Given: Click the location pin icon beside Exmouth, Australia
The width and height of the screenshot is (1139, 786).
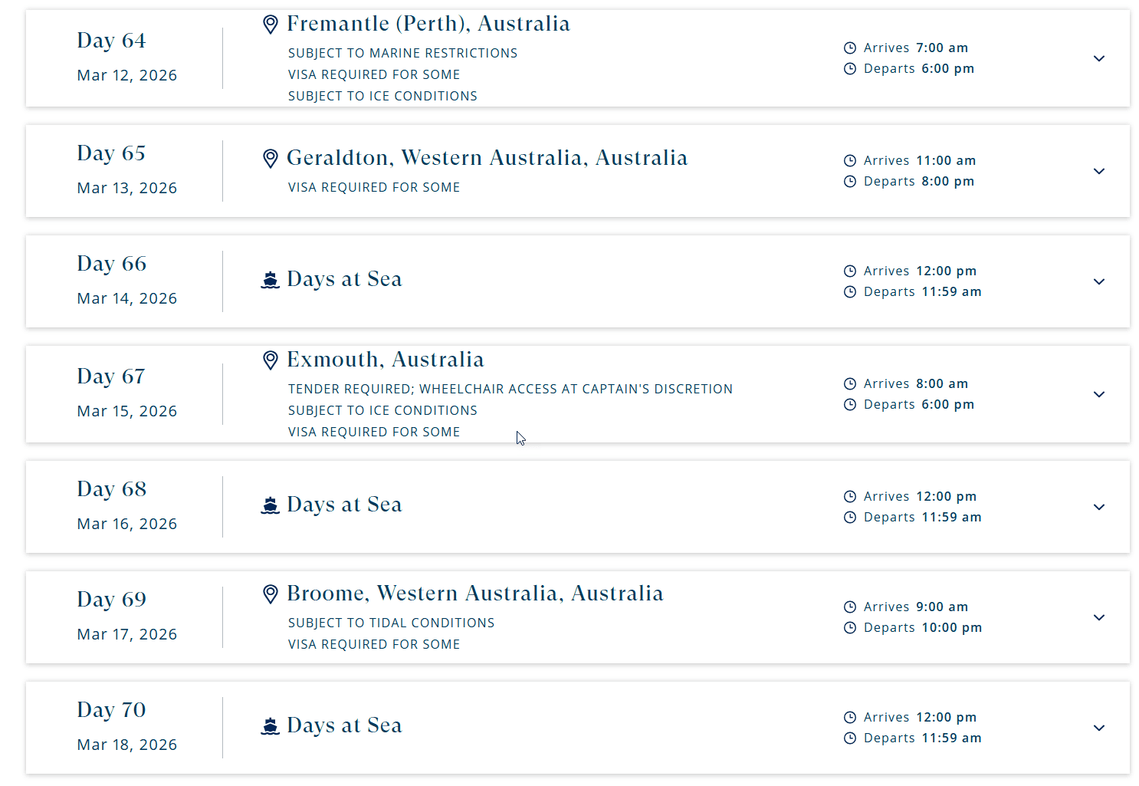Looking at the screenshot, I should 270,360.
